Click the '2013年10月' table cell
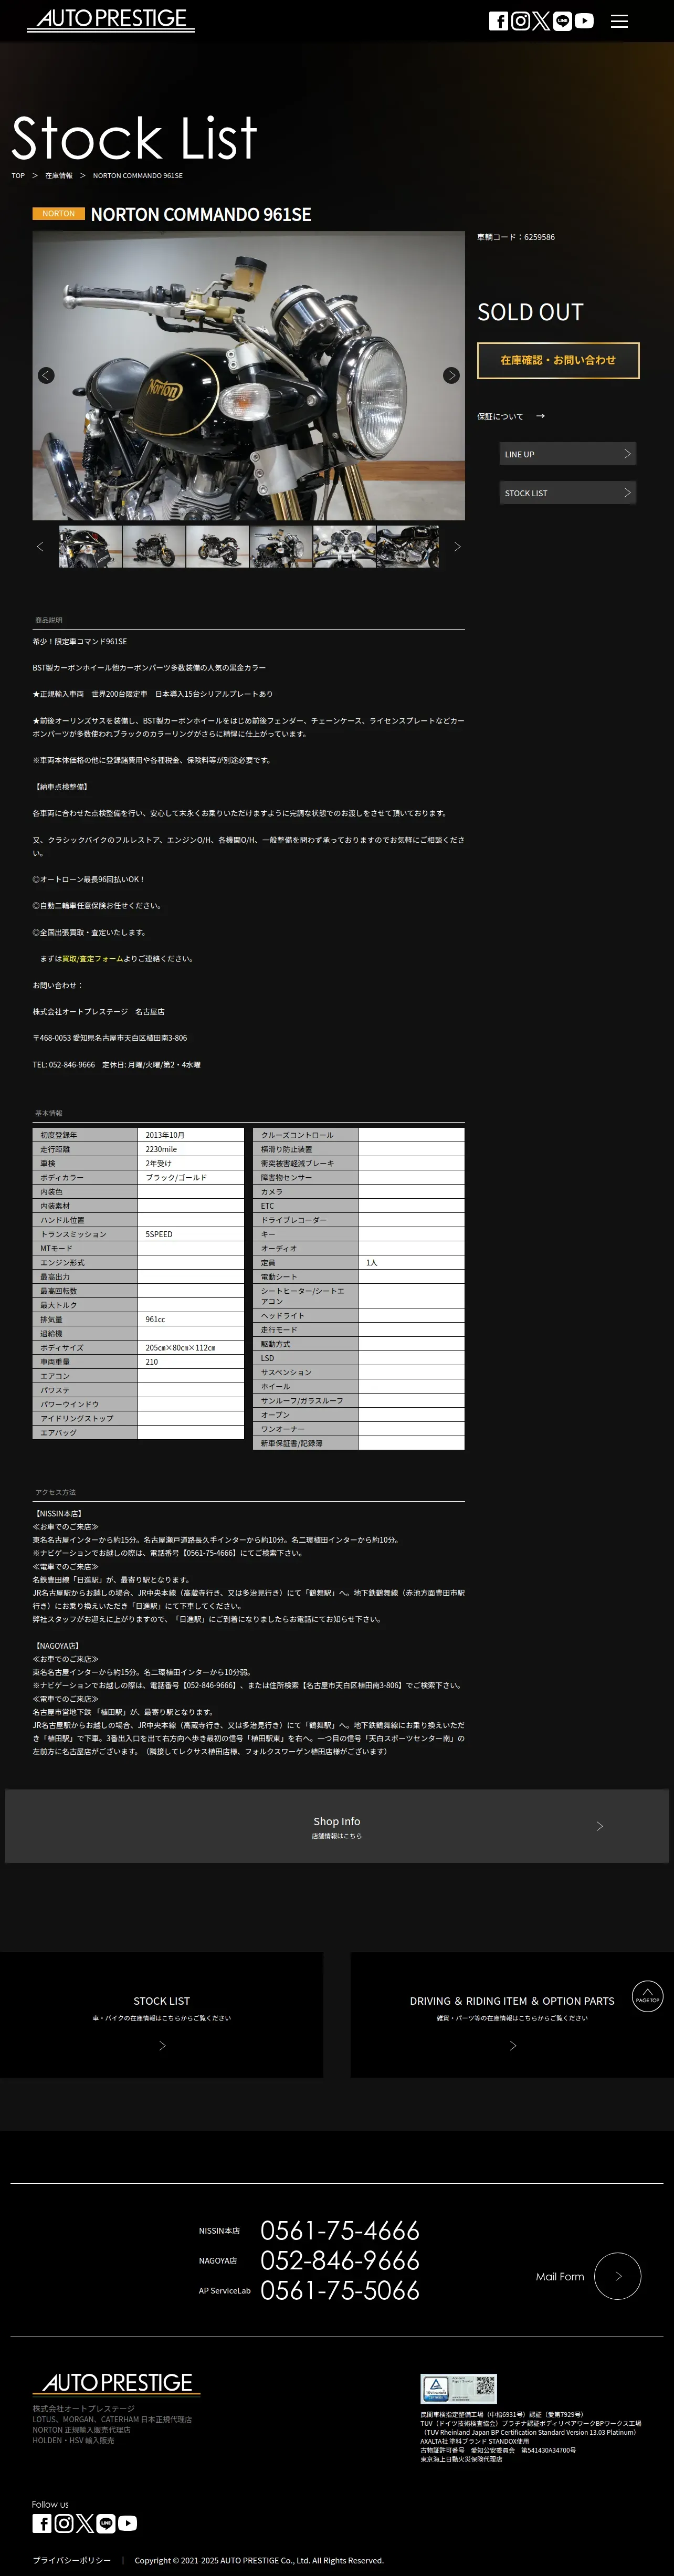 coord(191,1135)
